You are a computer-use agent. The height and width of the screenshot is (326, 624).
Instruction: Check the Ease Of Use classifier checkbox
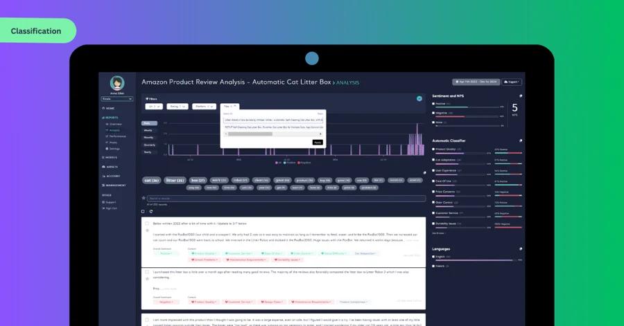click(433, 181)
